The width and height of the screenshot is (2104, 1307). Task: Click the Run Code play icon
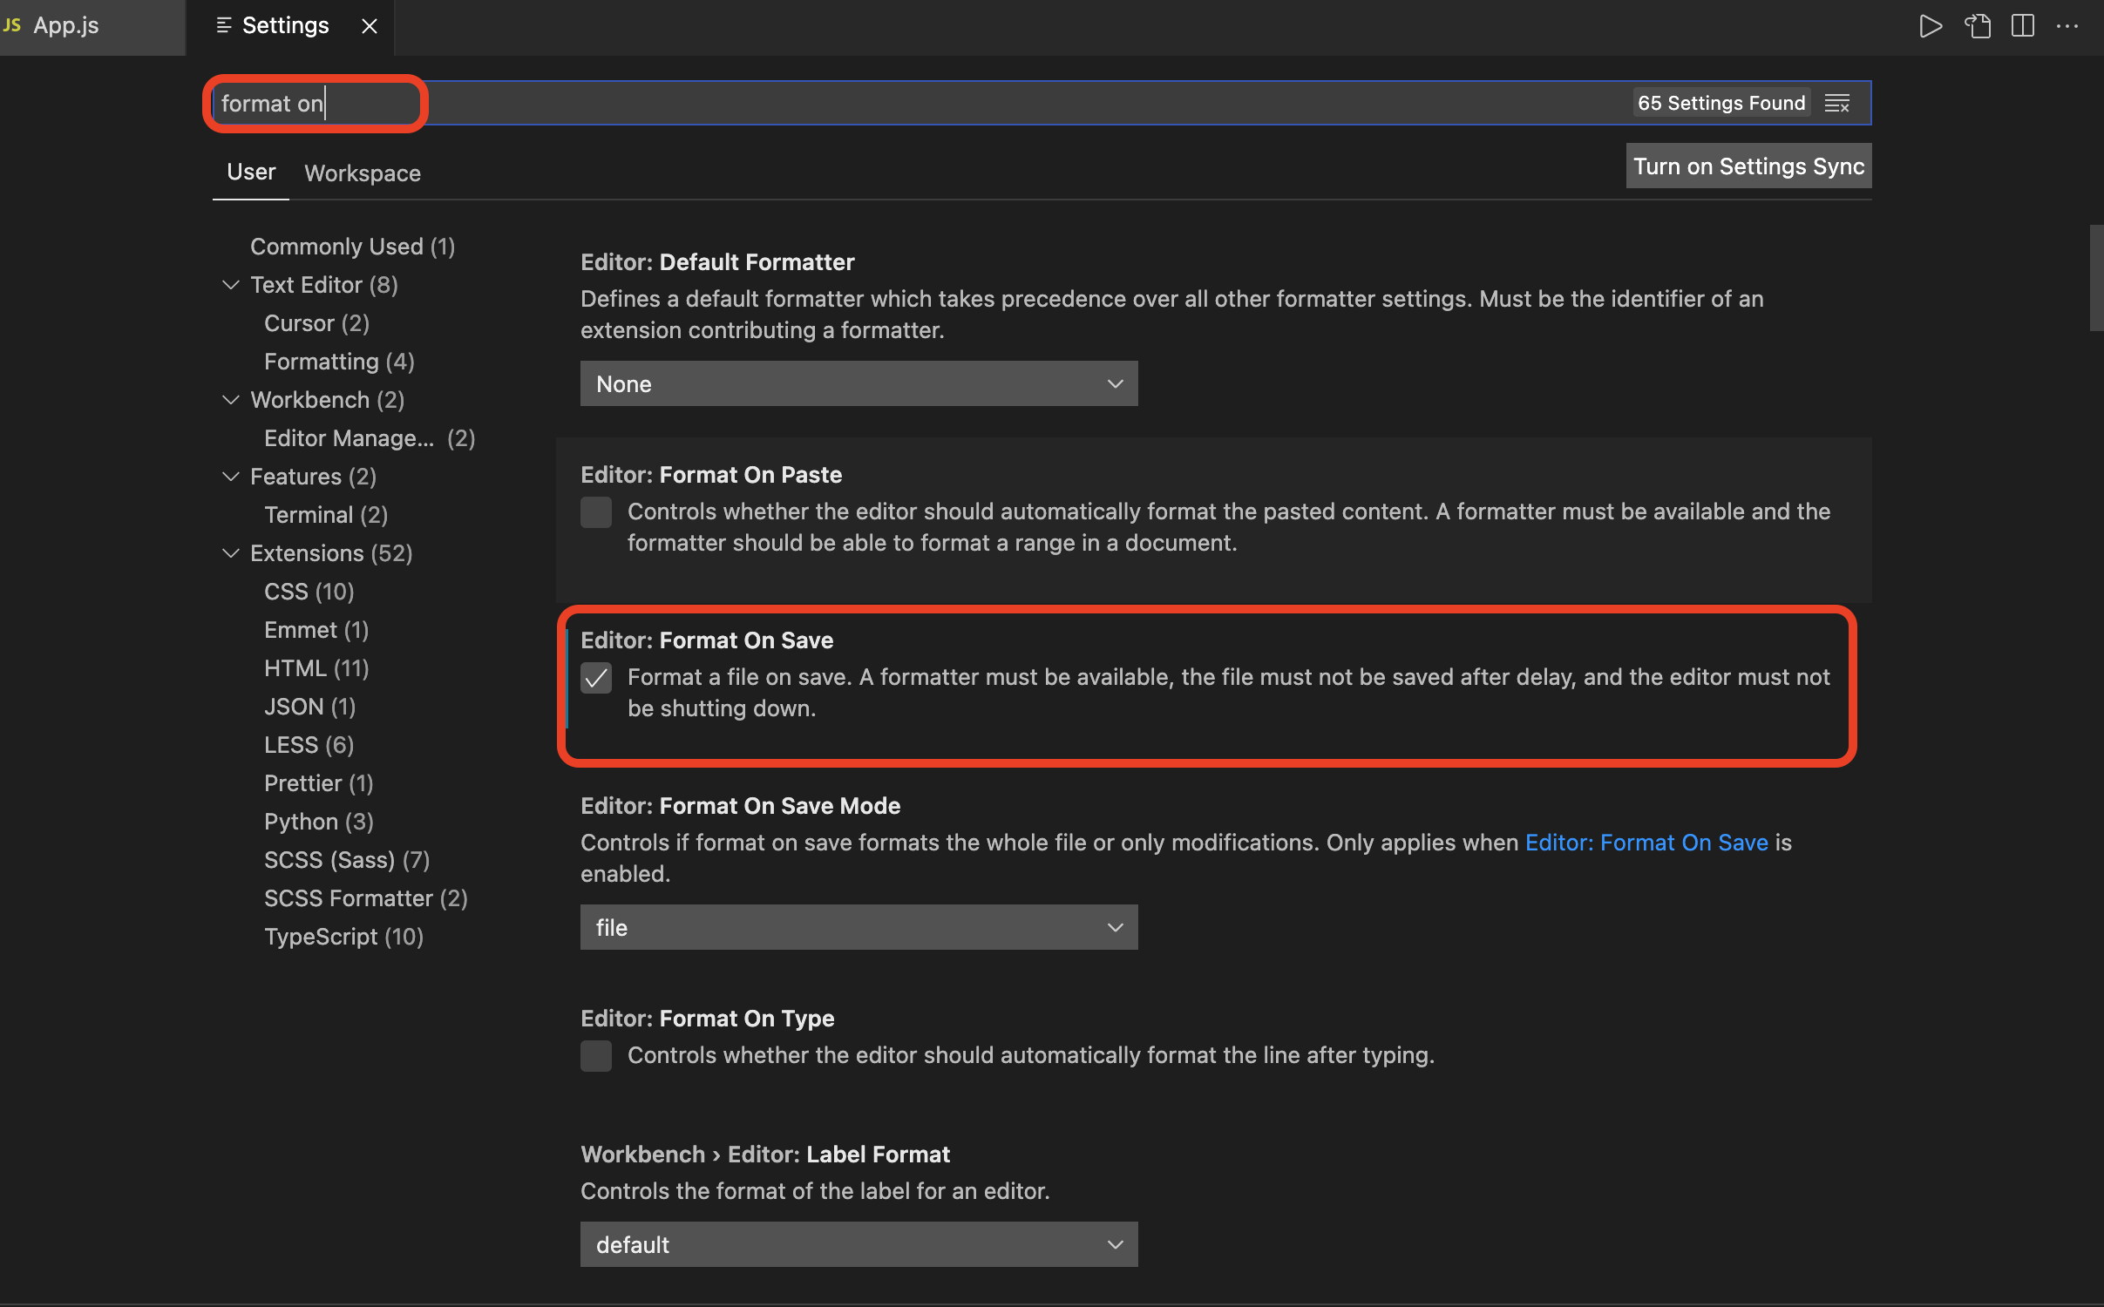coord(1930,26)
